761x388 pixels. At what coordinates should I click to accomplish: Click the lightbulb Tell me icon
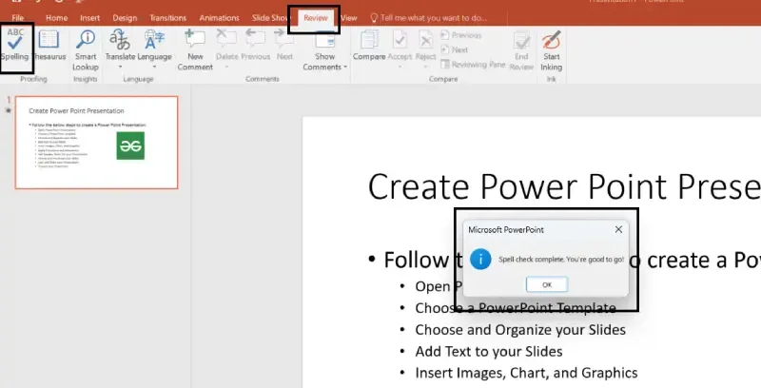(x=374, y=18)
